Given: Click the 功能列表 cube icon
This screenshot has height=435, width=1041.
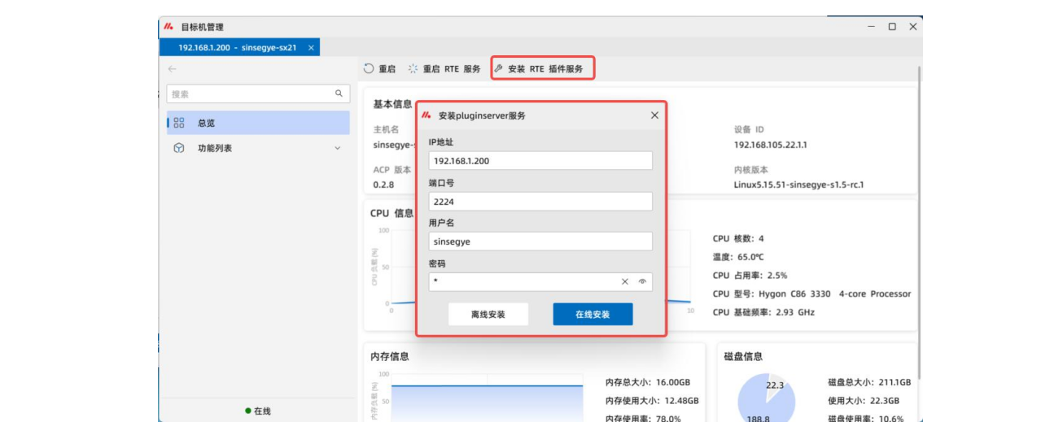Looking at the screenshot, I should (x=179, y=148).
